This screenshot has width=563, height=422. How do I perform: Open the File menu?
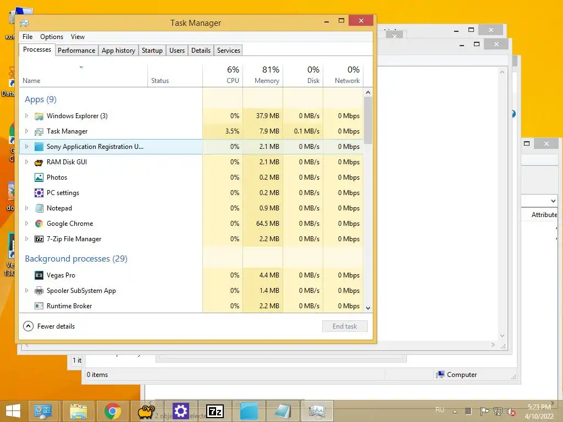coord(27,37)
